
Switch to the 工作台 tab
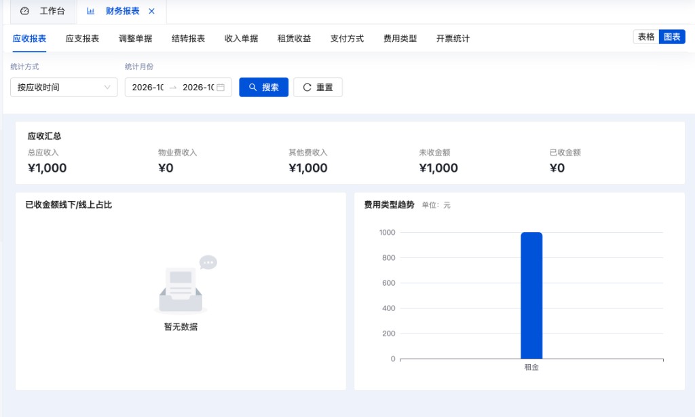click(x=43, y=11)
